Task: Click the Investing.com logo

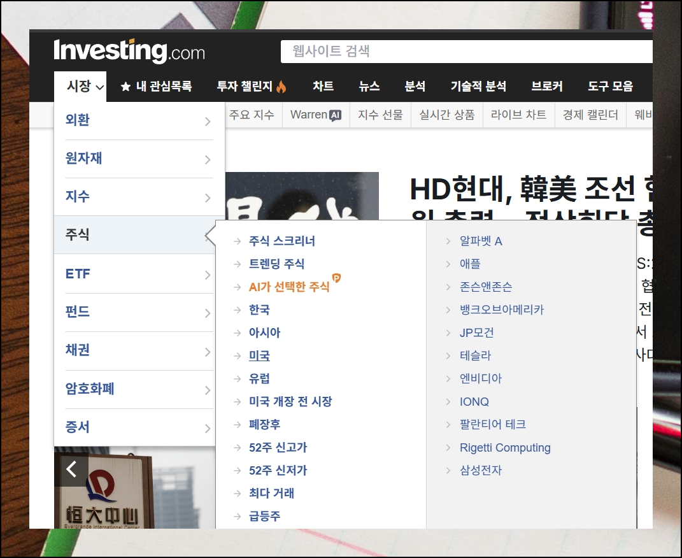Action: pos(129,52)
